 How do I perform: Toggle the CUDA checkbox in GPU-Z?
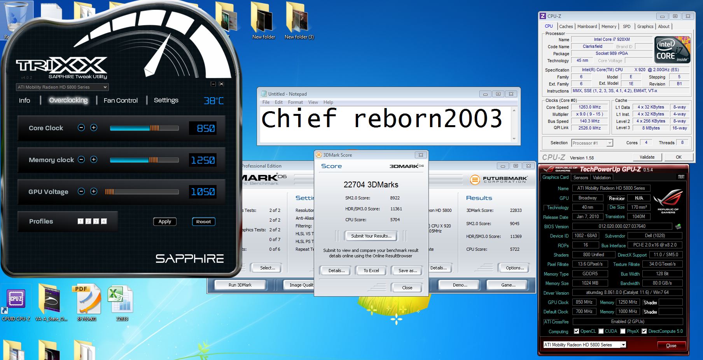coord(601,331)
